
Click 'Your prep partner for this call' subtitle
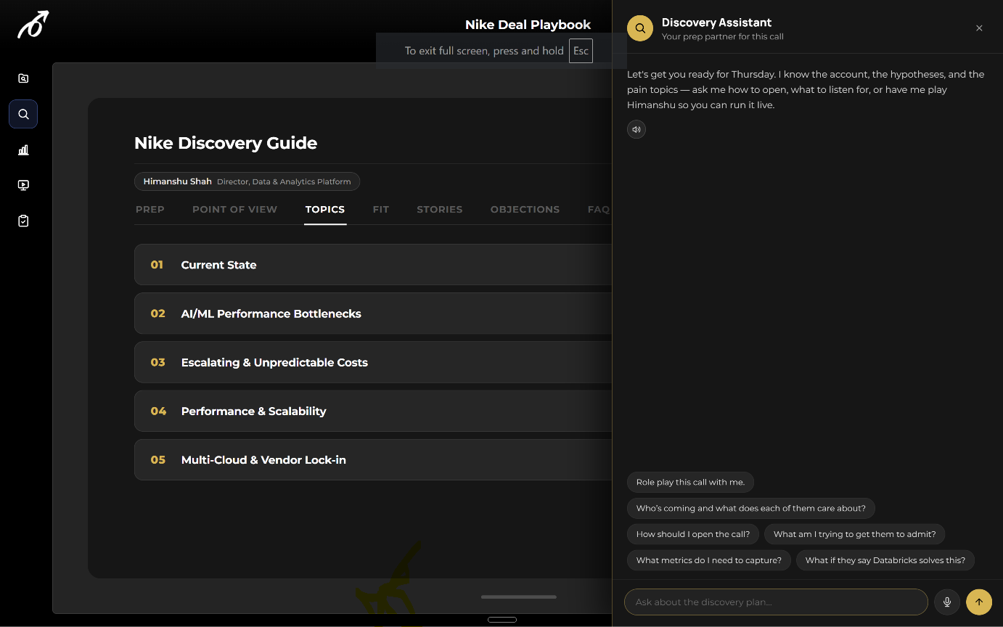pyautogui.click(x=723, y=36)
